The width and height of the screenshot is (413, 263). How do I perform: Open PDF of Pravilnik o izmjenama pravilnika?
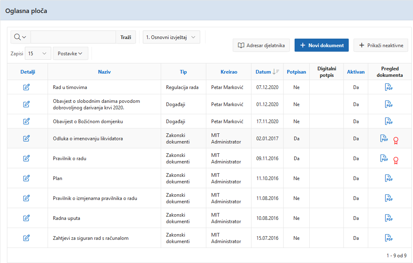click(389, 198)
